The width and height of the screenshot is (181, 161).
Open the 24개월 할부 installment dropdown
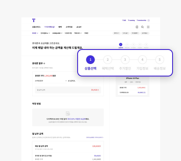click(51, 81)
